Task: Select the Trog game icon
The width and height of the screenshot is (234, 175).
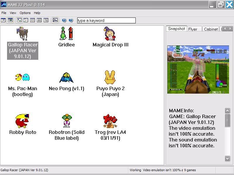Action: [110, 121]
